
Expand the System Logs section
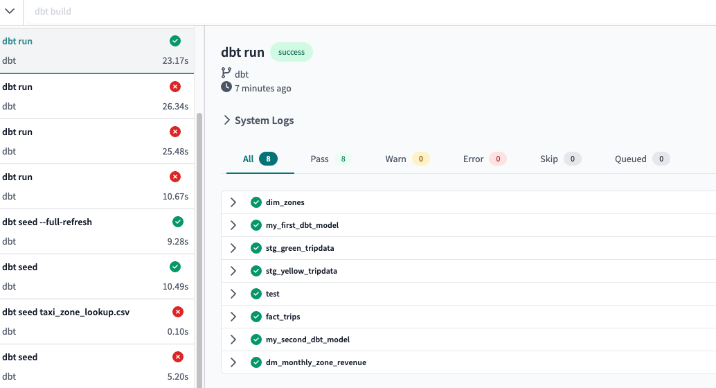click(226, 120)
